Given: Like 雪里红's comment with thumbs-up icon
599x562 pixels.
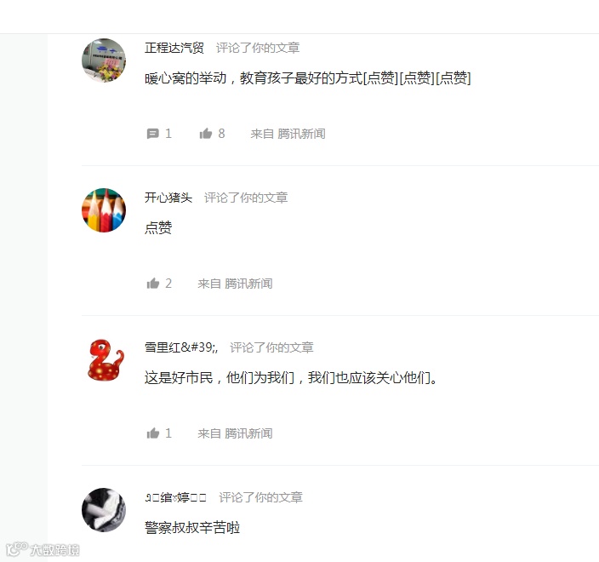Looking at the screenshot, I should (x=153, y=433).
